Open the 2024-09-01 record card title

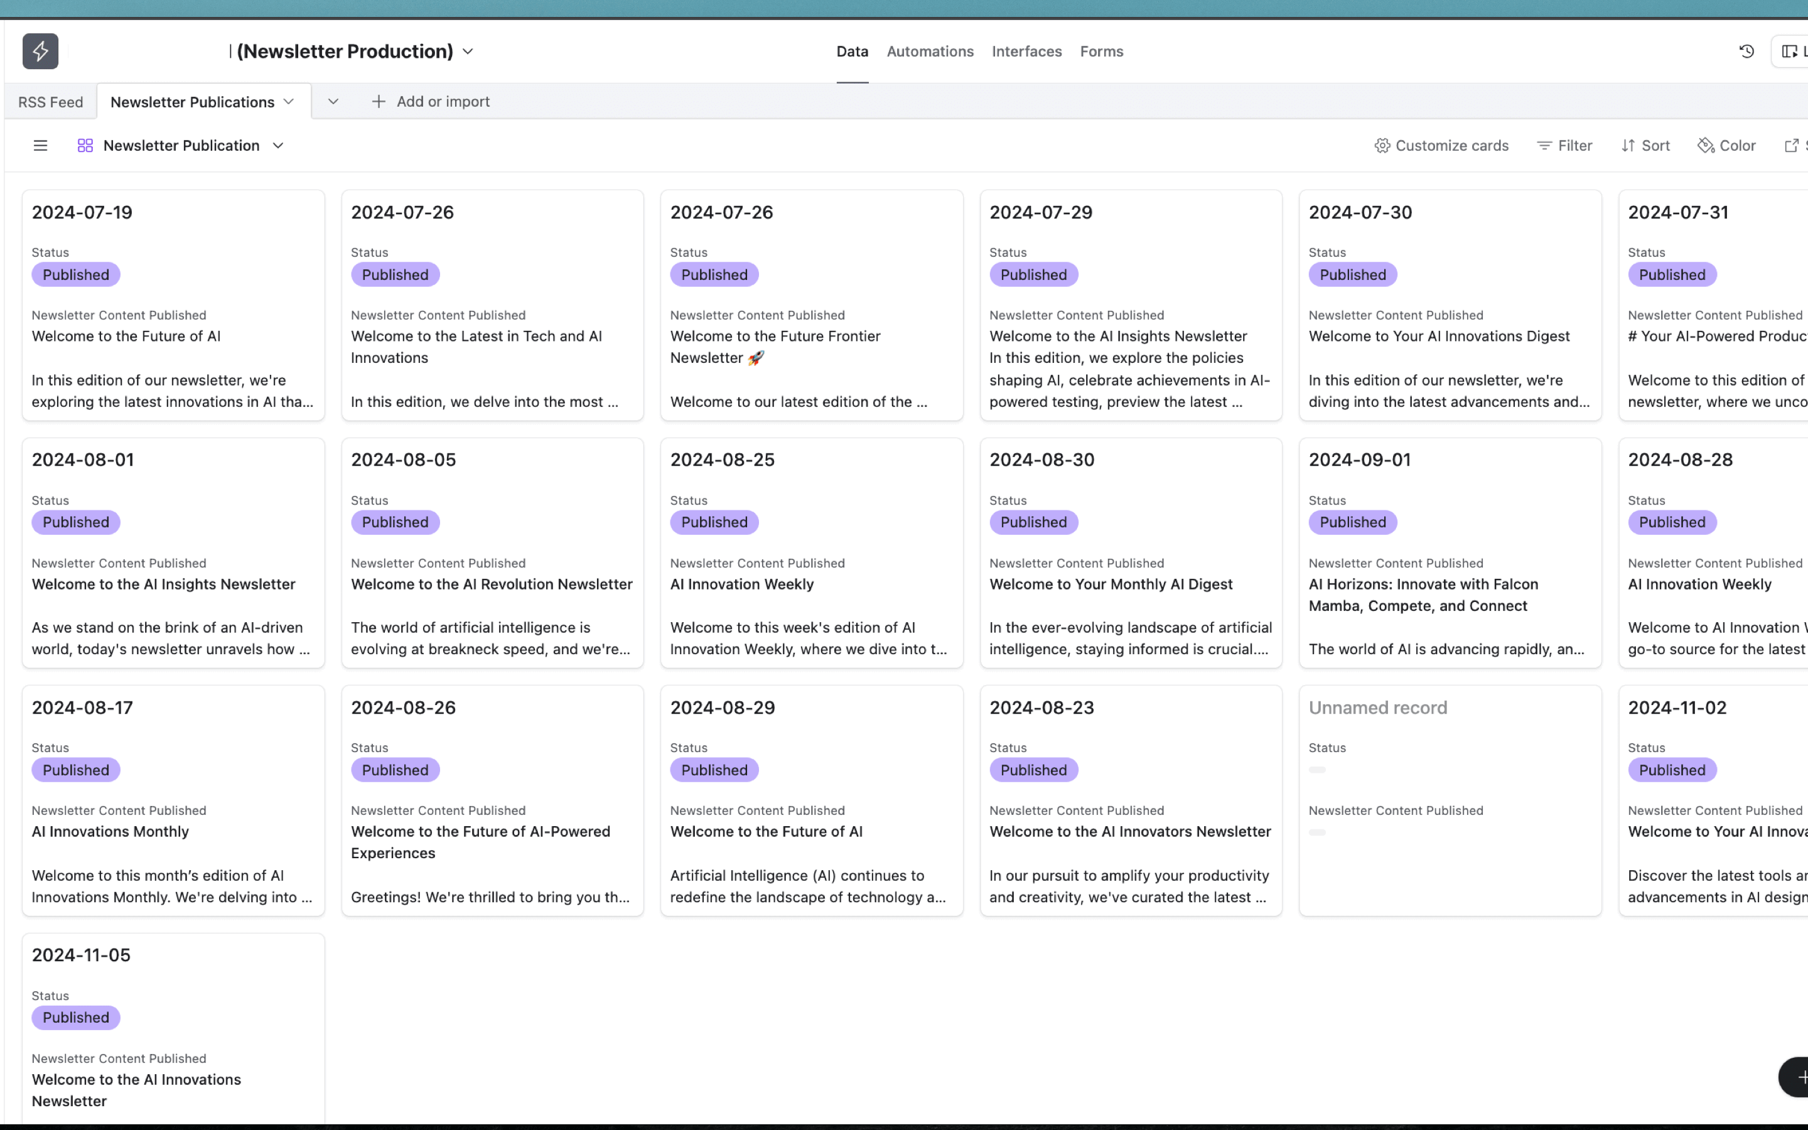(1360, 460)
